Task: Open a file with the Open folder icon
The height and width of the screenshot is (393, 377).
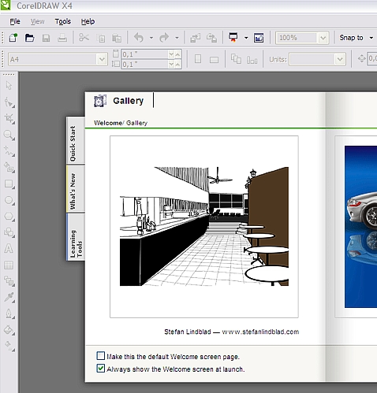Action: pyautogui.click(x=29, y=38)
